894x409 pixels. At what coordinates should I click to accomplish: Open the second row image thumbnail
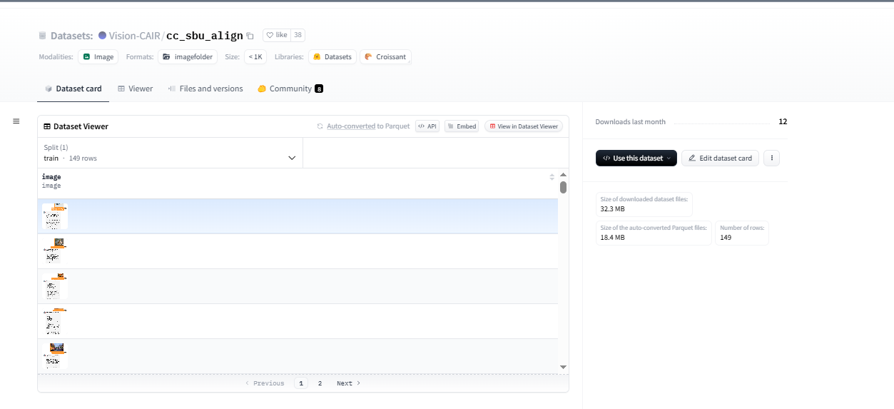(55, 251)
